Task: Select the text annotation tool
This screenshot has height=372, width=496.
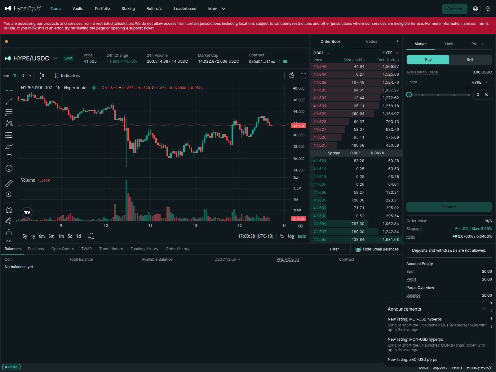Action: [9, 157]
